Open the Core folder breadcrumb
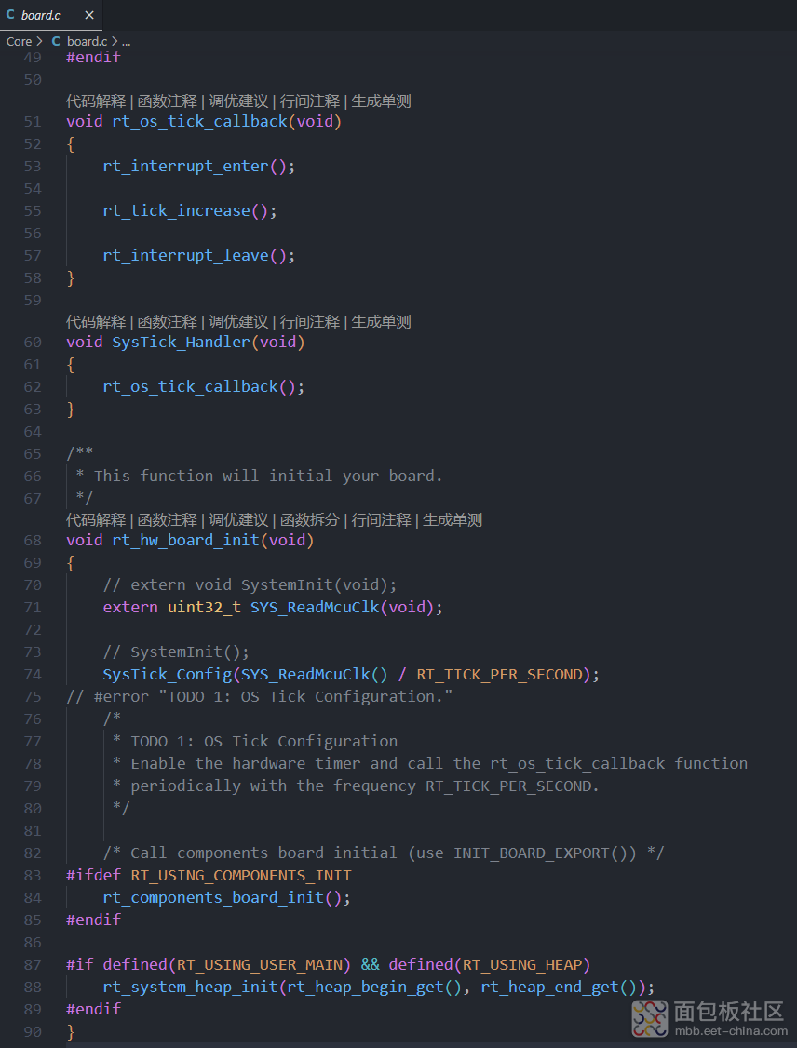 click(x=19, y=42)
